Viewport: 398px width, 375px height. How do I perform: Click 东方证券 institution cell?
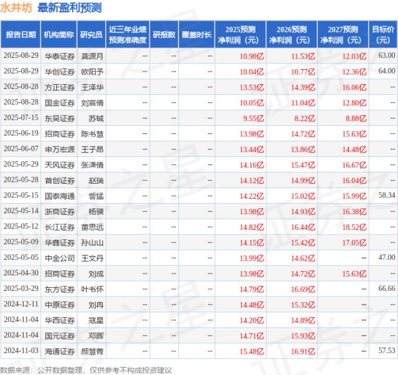coord(60,289)
